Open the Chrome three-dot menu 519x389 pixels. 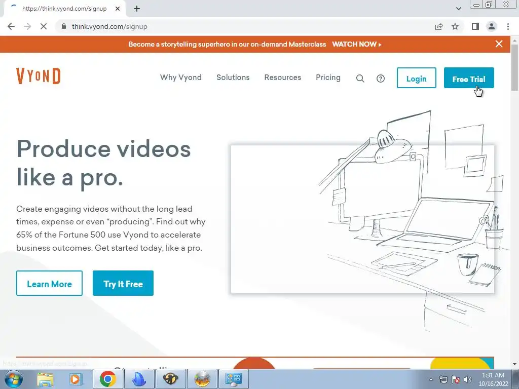tap(508, 26)
